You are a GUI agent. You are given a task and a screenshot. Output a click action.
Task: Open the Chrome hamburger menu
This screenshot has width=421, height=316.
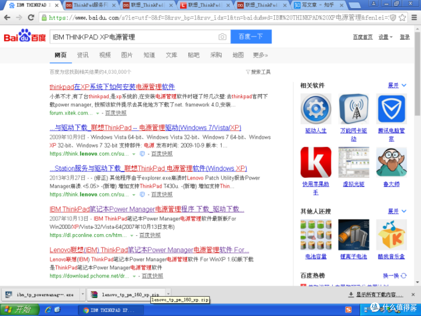click(x=414, y=18)
